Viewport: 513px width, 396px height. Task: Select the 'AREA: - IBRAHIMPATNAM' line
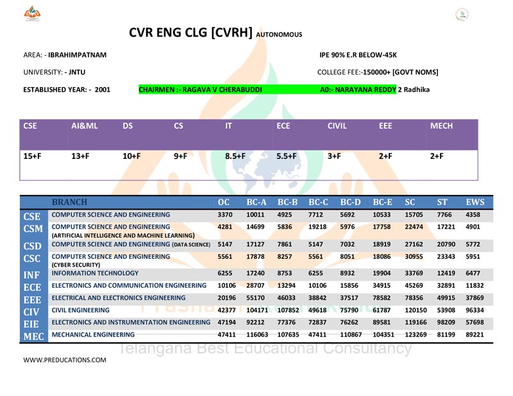(x=65, y=55)
